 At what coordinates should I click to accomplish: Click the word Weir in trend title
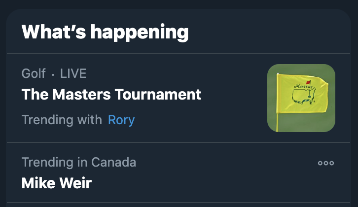tap(75, 183)
